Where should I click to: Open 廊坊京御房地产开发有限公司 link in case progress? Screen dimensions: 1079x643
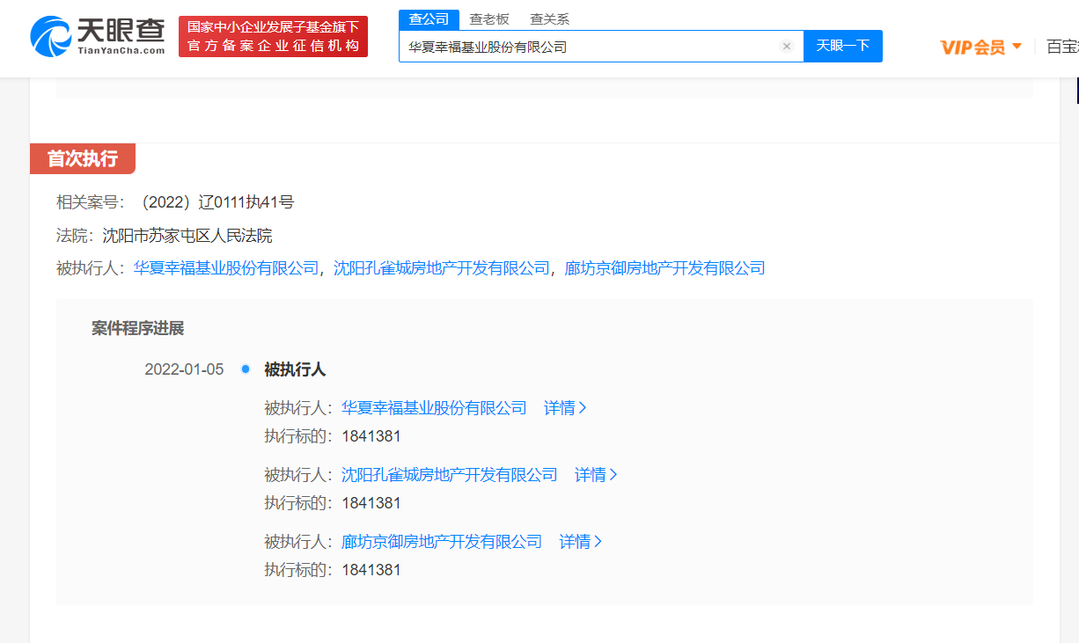tap(442, 542)
